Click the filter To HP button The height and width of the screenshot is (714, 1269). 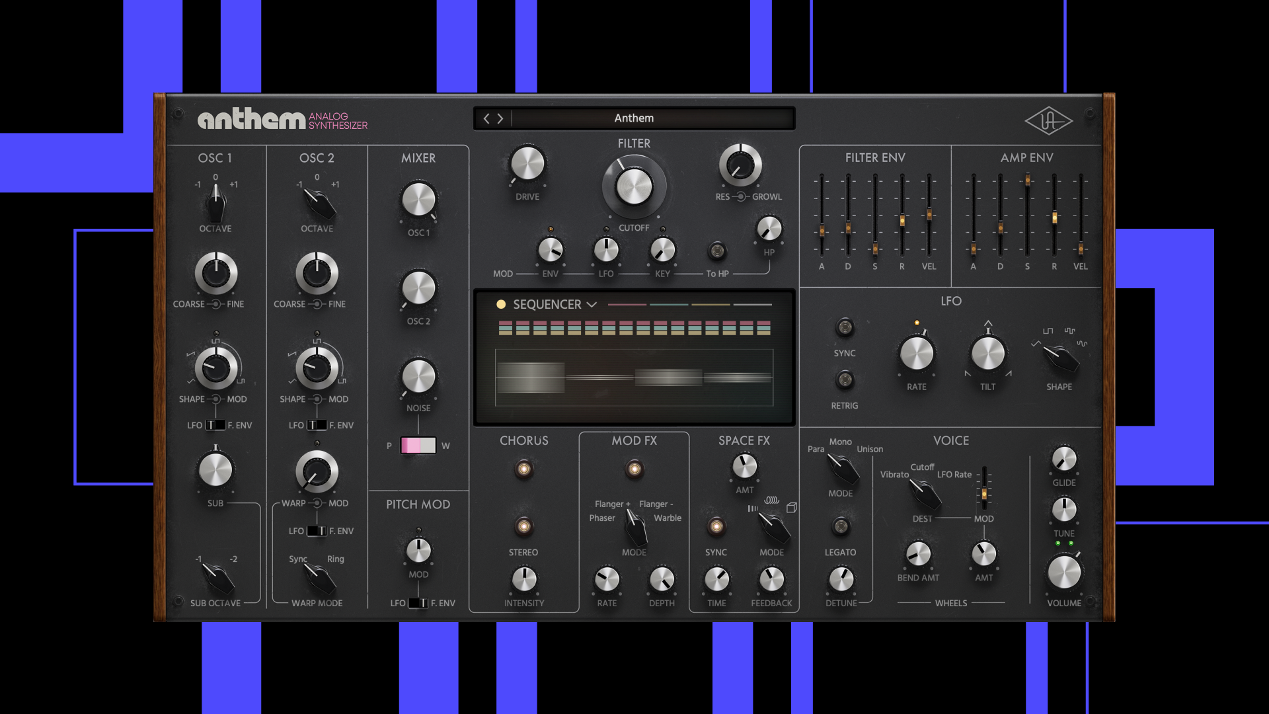tap(716, 251)
